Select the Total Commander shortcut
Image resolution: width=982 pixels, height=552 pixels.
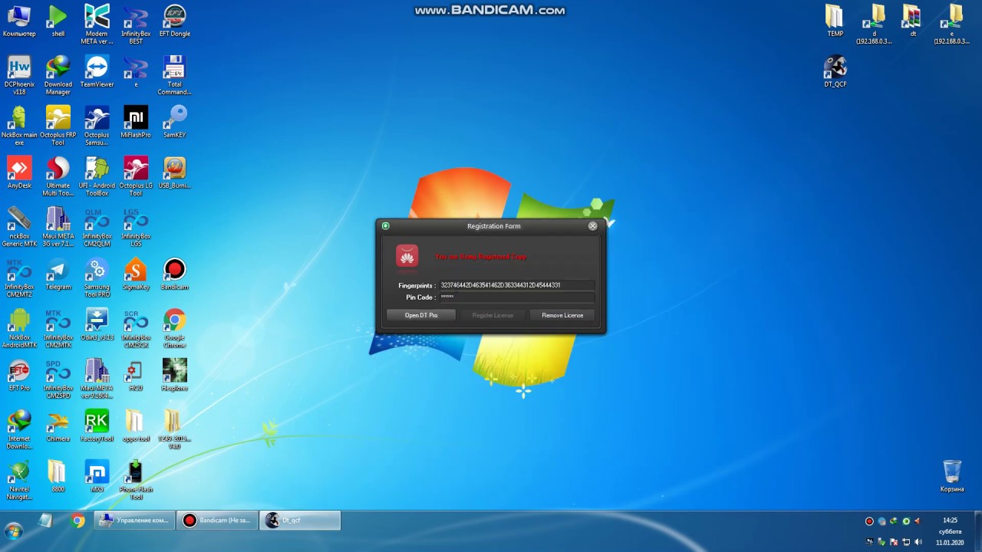click(x=175, y=75)
